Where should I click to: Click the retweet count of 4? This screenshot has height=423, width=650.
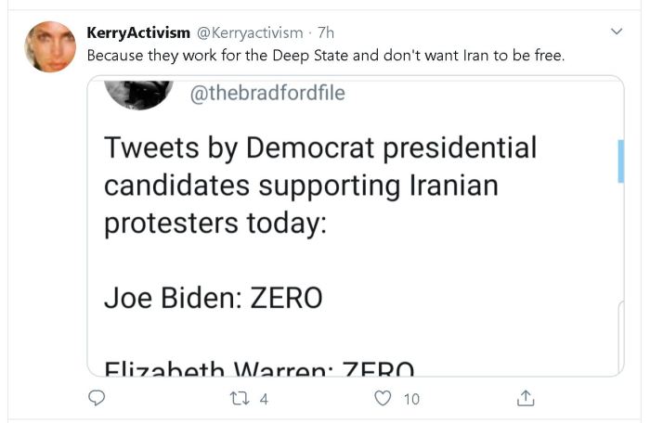[264, 399]
